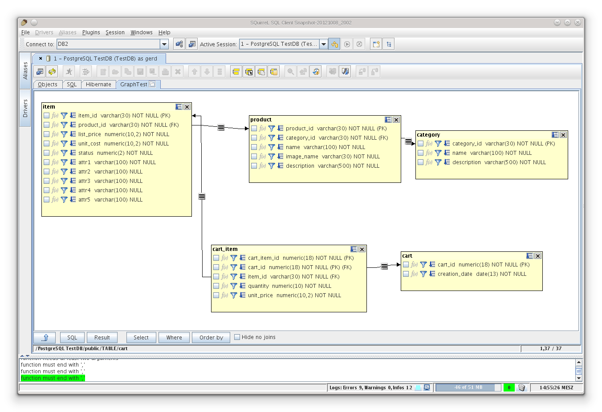
Task: Check the box beside item_id in item table
Action: point(46,115)
